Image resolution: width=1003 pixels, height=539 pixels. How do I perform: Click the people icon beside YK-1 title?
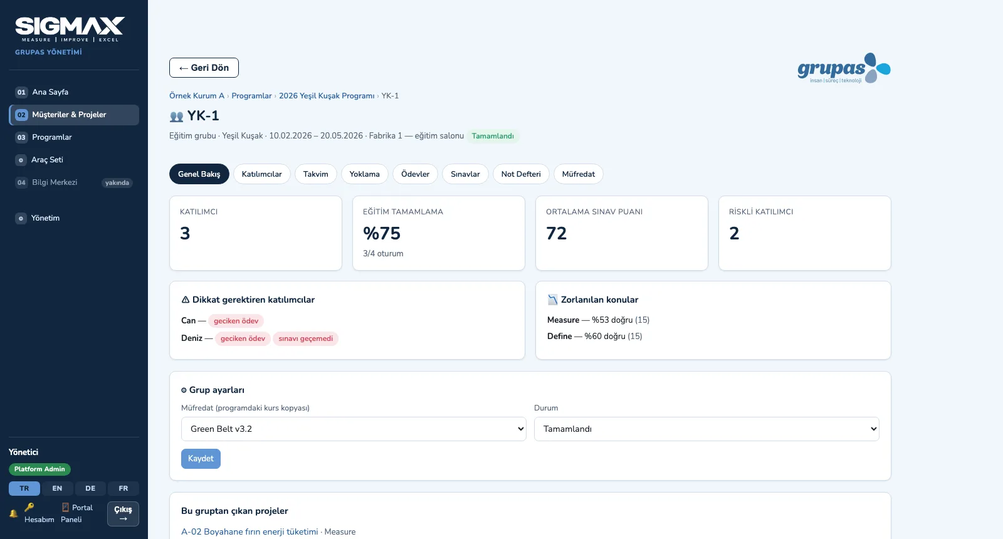click(x=176, y=116)
